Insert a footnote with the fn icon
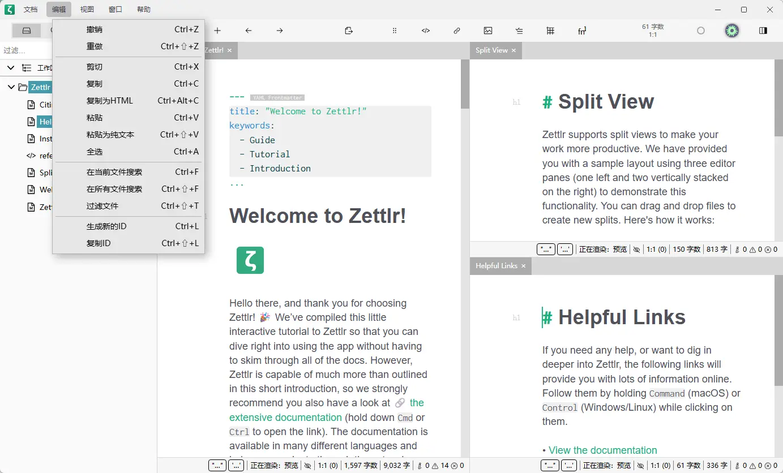783x473 pixels. [x=582, y=31]
